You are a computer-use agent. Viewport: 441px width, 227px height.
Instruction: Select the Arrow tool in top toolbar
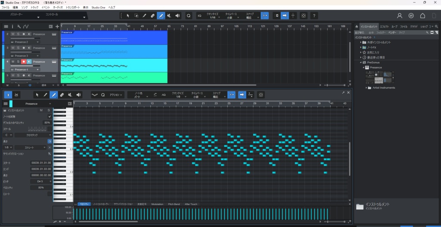[x=127, y=16]
